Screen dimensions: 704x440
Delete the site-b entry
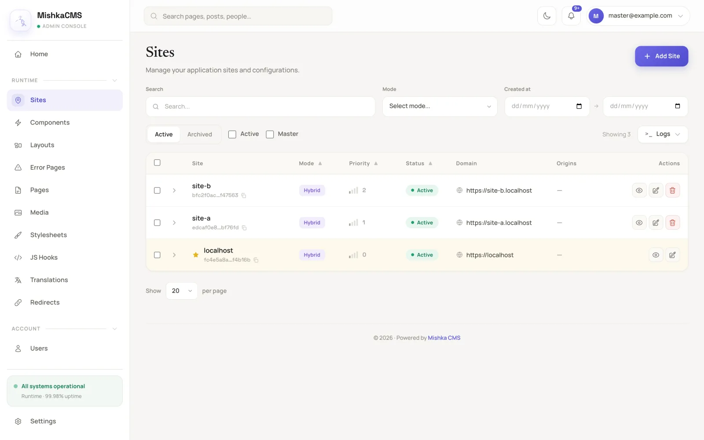(672, 191)
